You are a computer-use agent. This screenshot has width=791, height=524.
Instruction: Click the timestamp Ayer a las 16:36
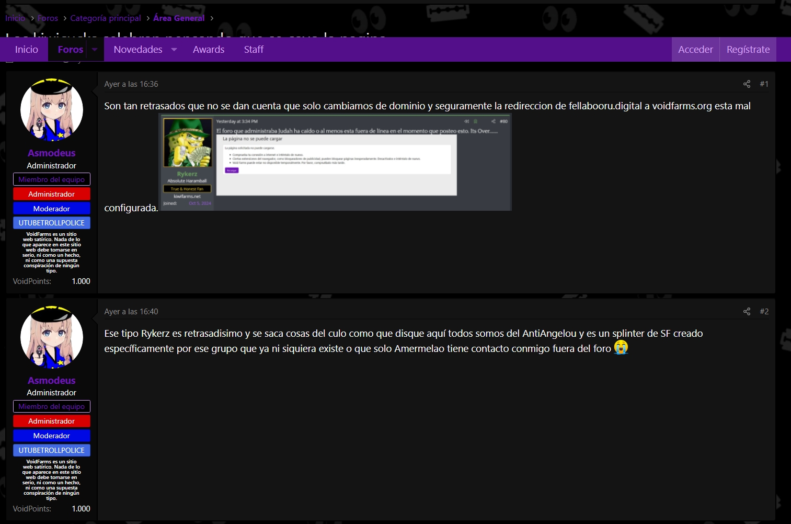(x=131, y=84)
